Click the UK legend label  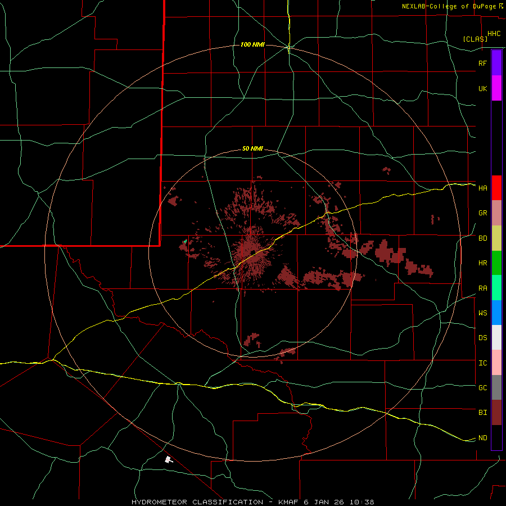482,88
